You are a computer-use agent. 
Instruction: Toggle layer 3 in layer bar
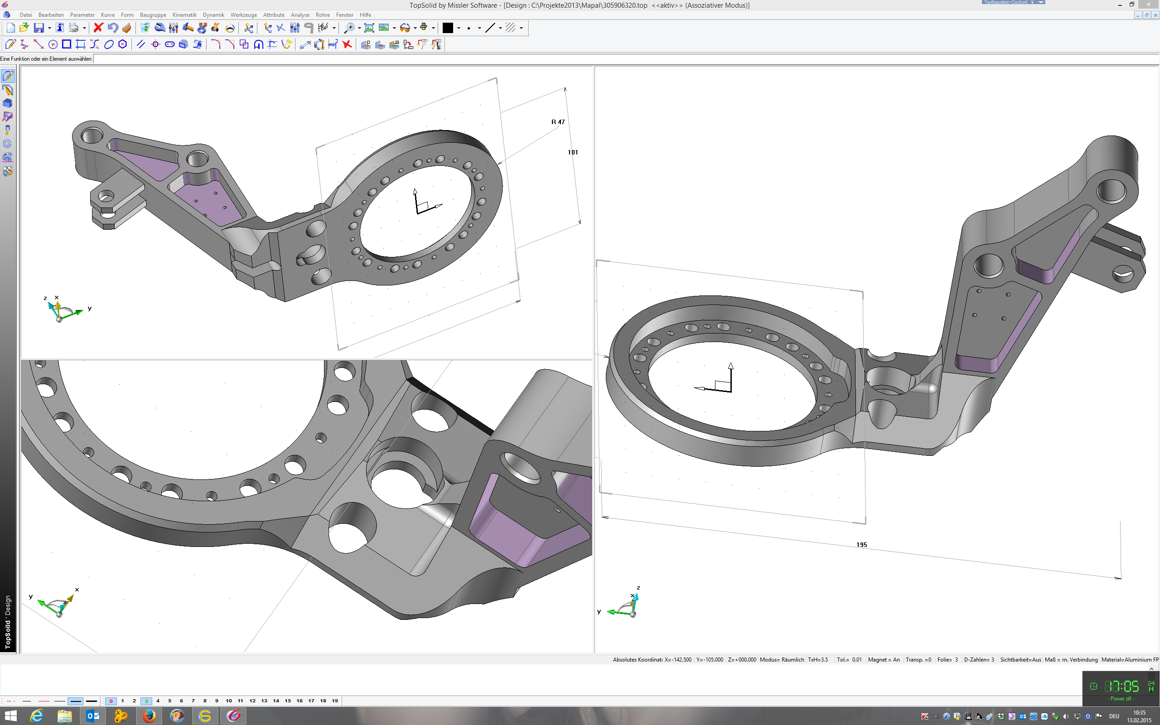tap(146, 701)
